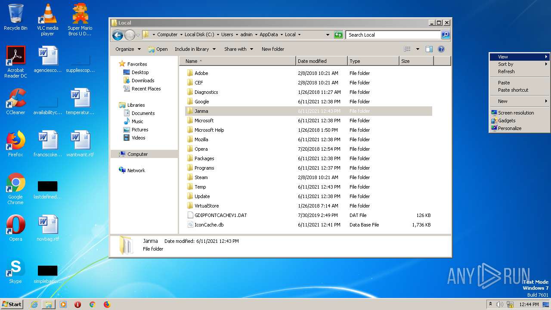The width and height of the screenshot is (551, 310).
Task: Select the Steam folder row
Action: pos(308,177)
